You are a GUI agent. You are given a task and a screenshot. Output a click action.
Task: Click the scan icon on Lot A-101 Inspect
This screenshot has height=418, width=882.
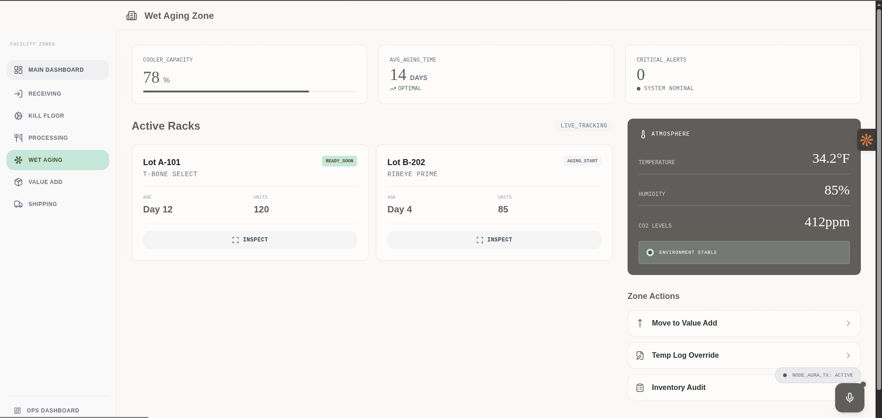click(x=236, y=240)
